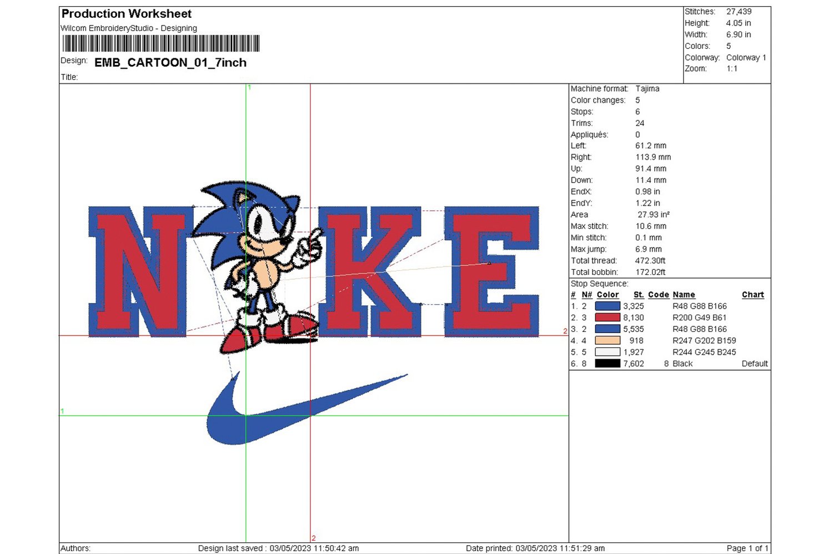Click the "Appliqués:" label
The width and height of the screenshot is (833, 554).
click(x=590, y=135)
